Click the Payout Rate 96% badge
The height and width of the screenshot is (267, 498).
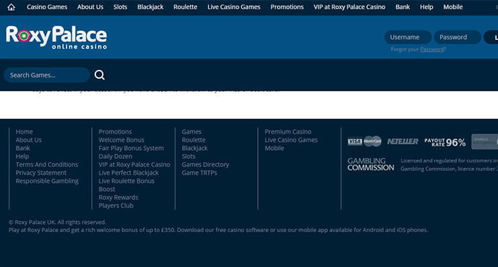445,143
